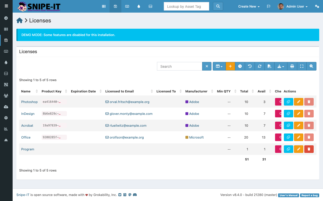Delete the Program license
Viewport: 323px width, 201px height.
click(309, 149)
